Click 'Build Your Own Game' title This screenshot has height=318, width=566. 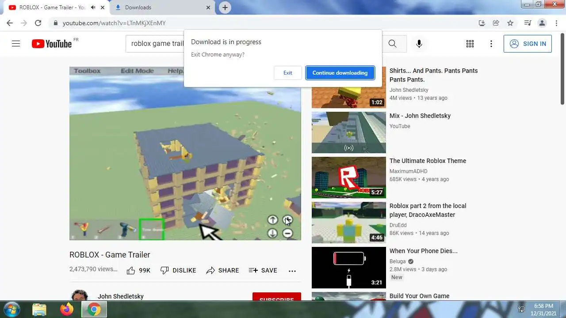pos(419,296)
